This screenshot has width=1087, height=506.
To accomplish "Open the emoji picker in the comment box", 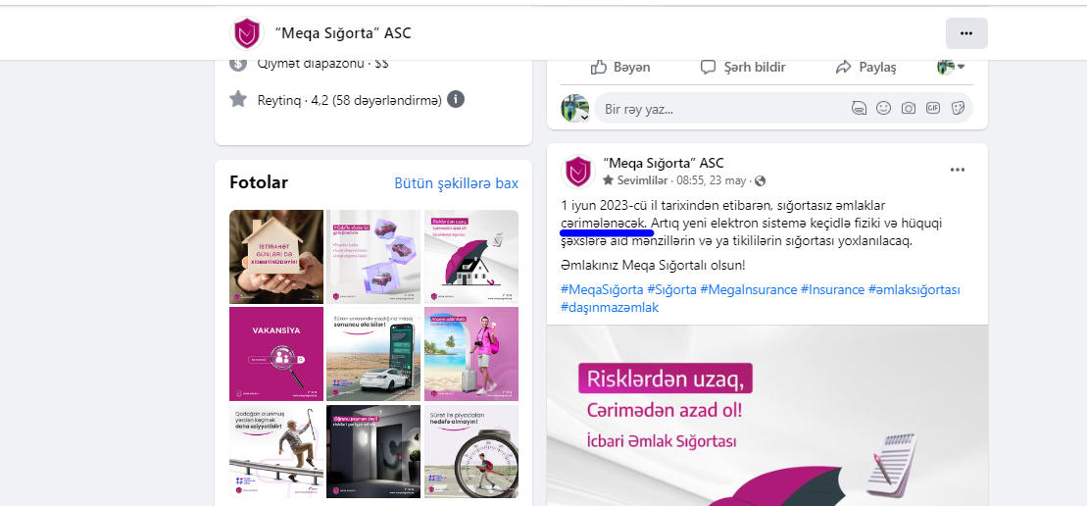I will (x=883, y=108).
